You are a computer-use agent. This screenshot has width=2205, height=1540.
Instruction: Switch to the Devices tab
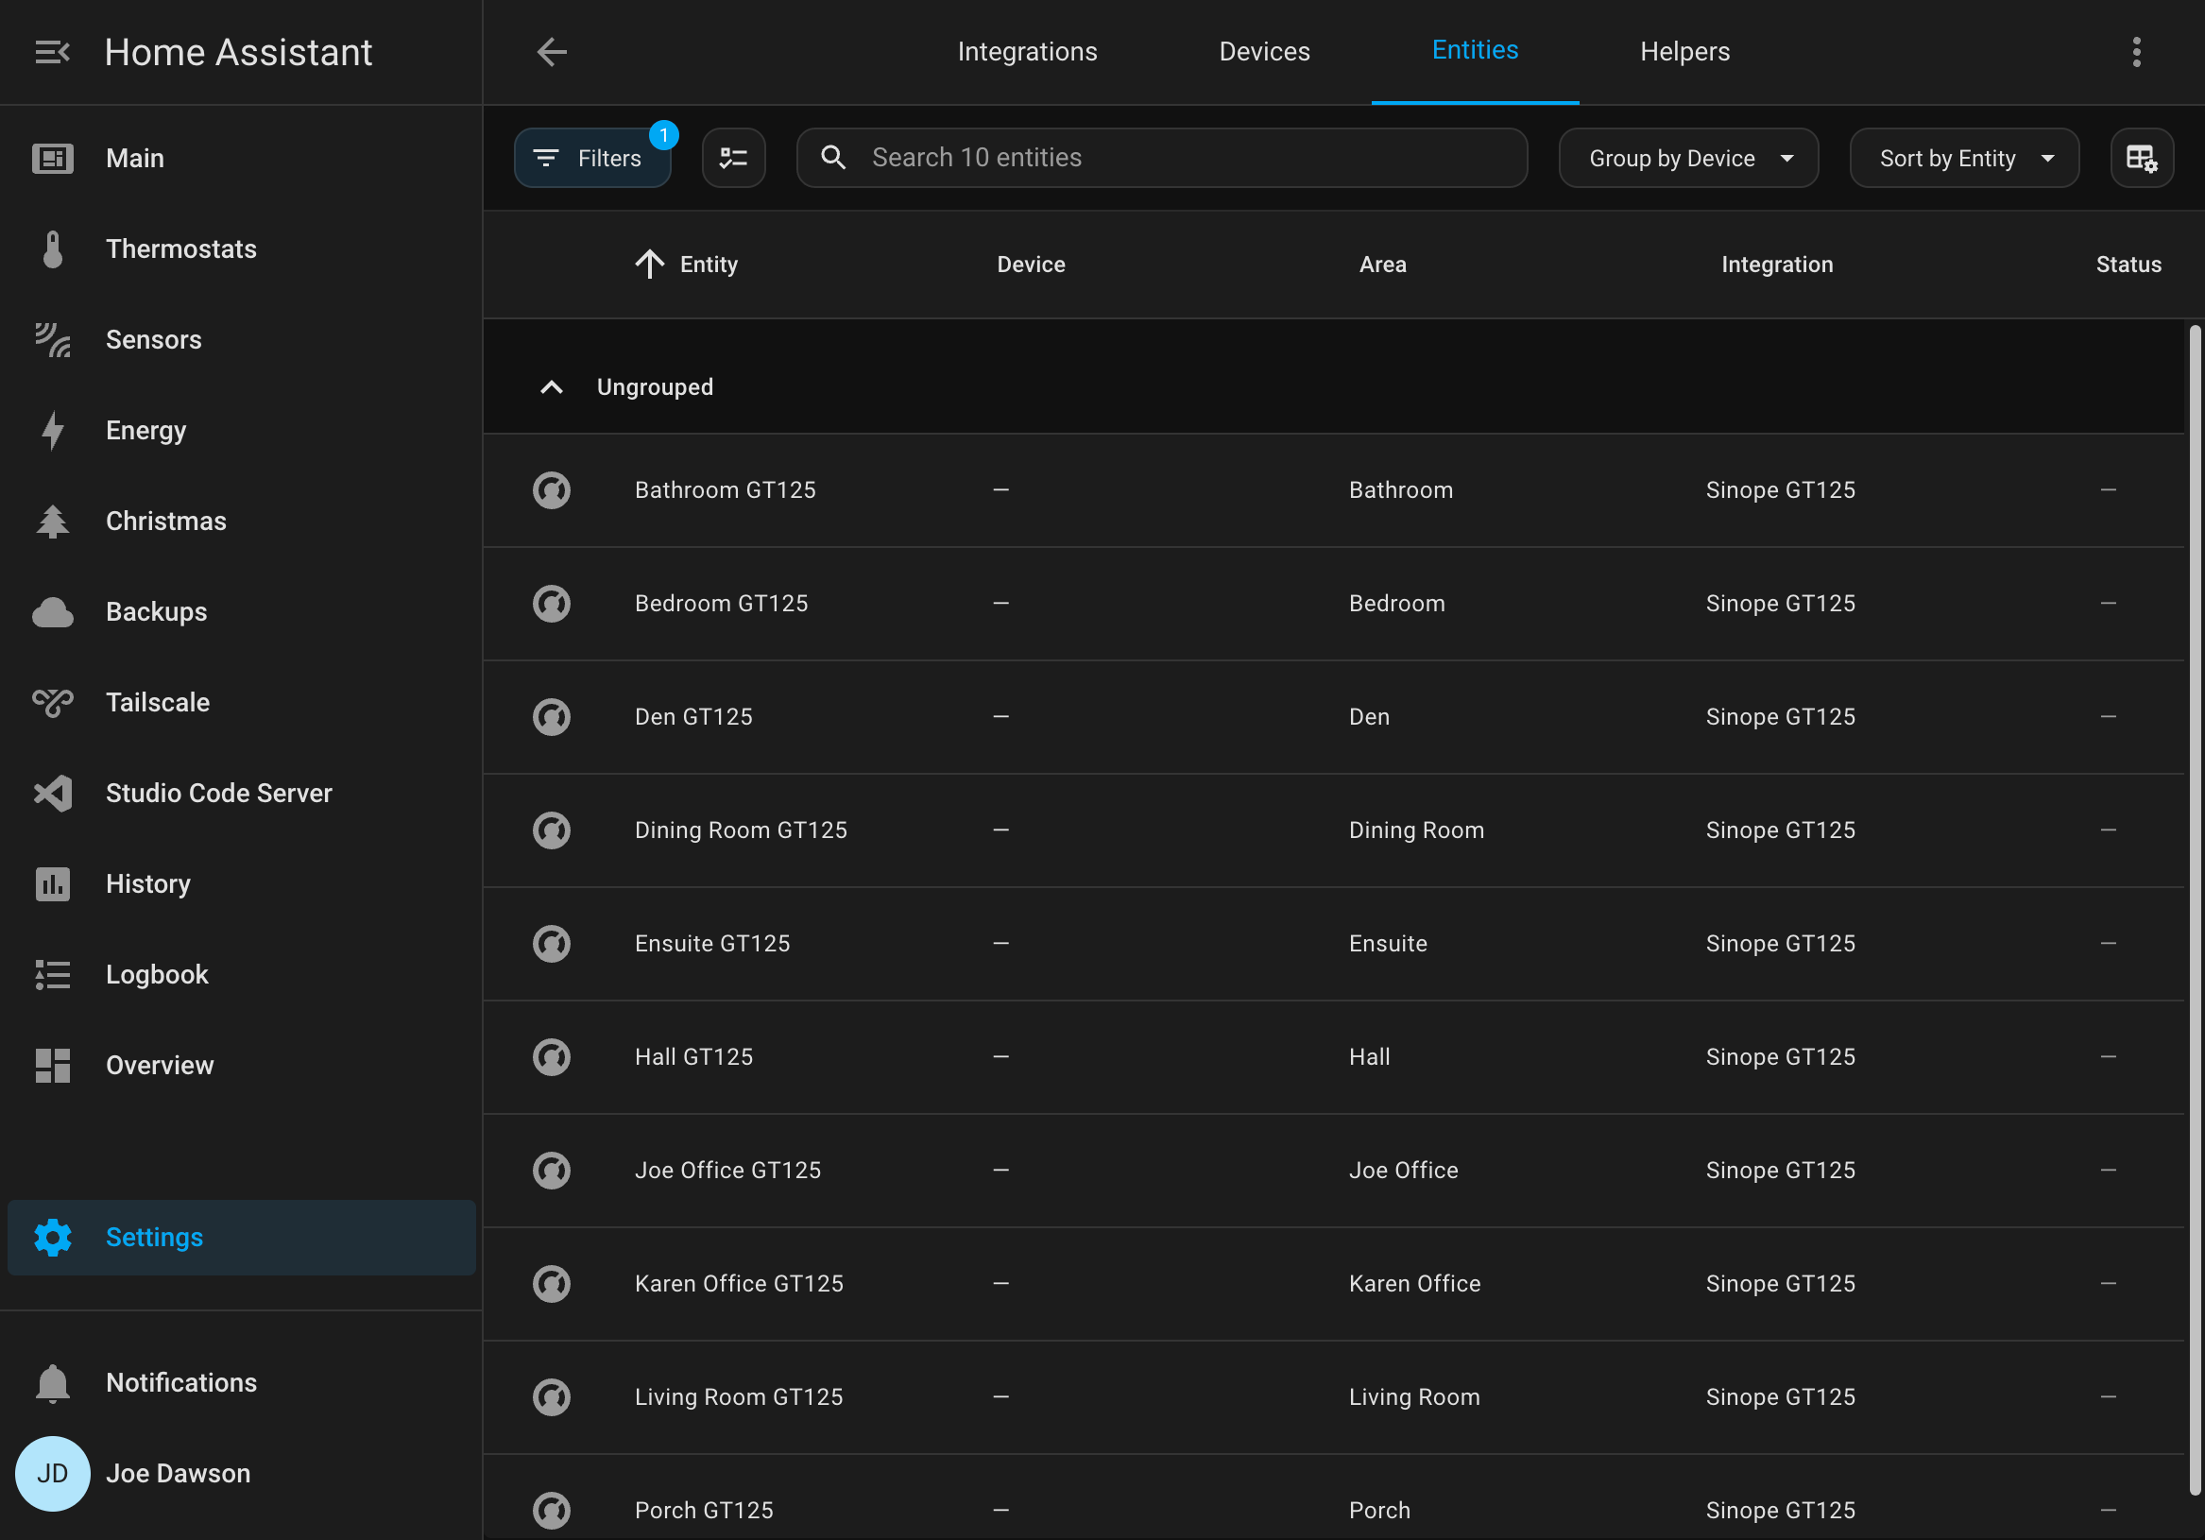[x=1264, y=52]
